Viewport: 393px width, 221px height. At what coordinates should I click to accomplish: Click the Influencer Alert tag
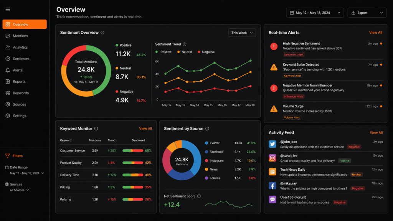click(294, 96)
